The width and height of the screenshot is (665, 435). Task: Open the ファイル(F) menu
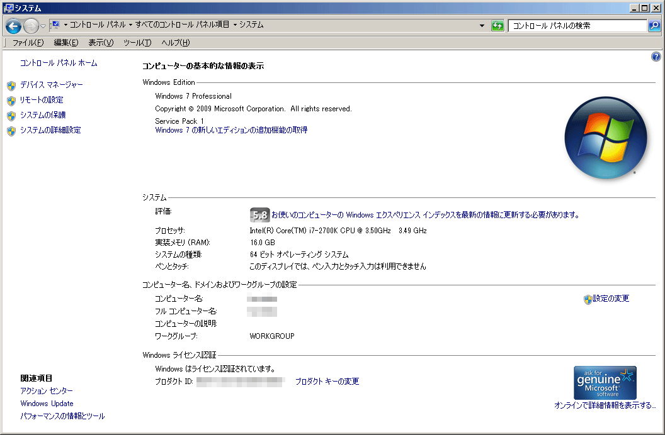click(28, 43)
